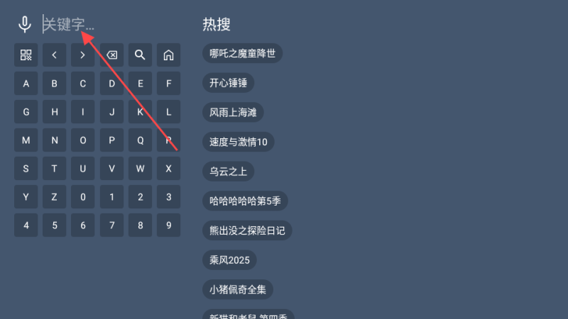This screenshot has width=568, height=319.
Task: Choose 熊出没之探险日记 hot search
Action: 247,230
